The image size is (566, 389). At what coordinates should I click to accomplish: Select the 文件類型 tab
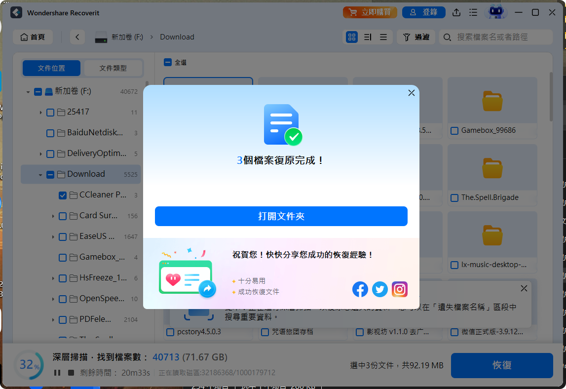click(x=113, y=68)
